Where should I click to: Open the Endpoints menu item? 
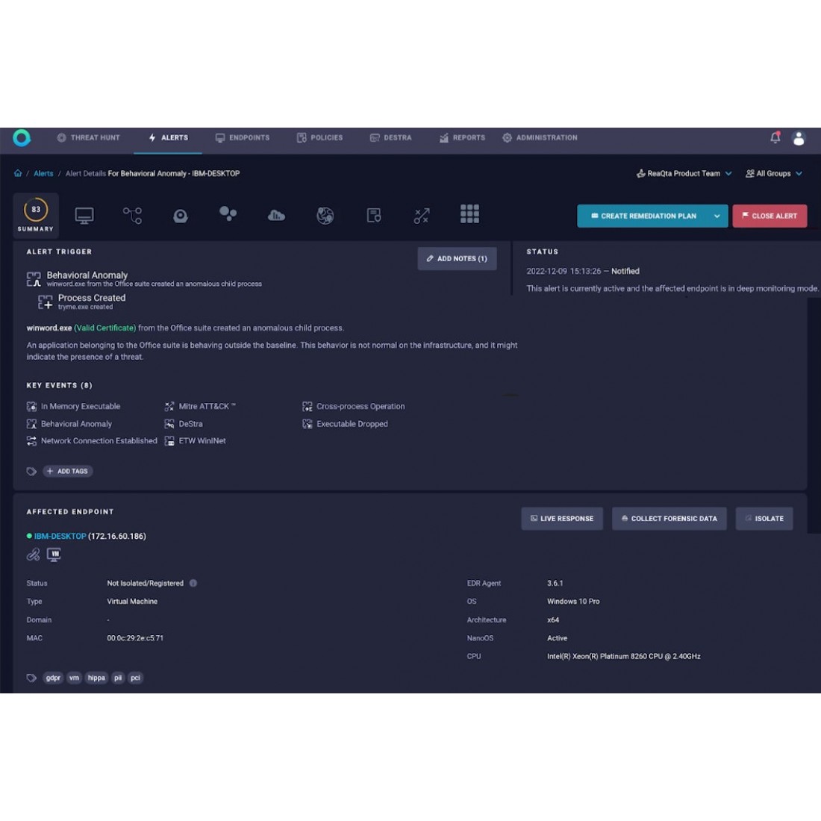(x=243, y=138)
